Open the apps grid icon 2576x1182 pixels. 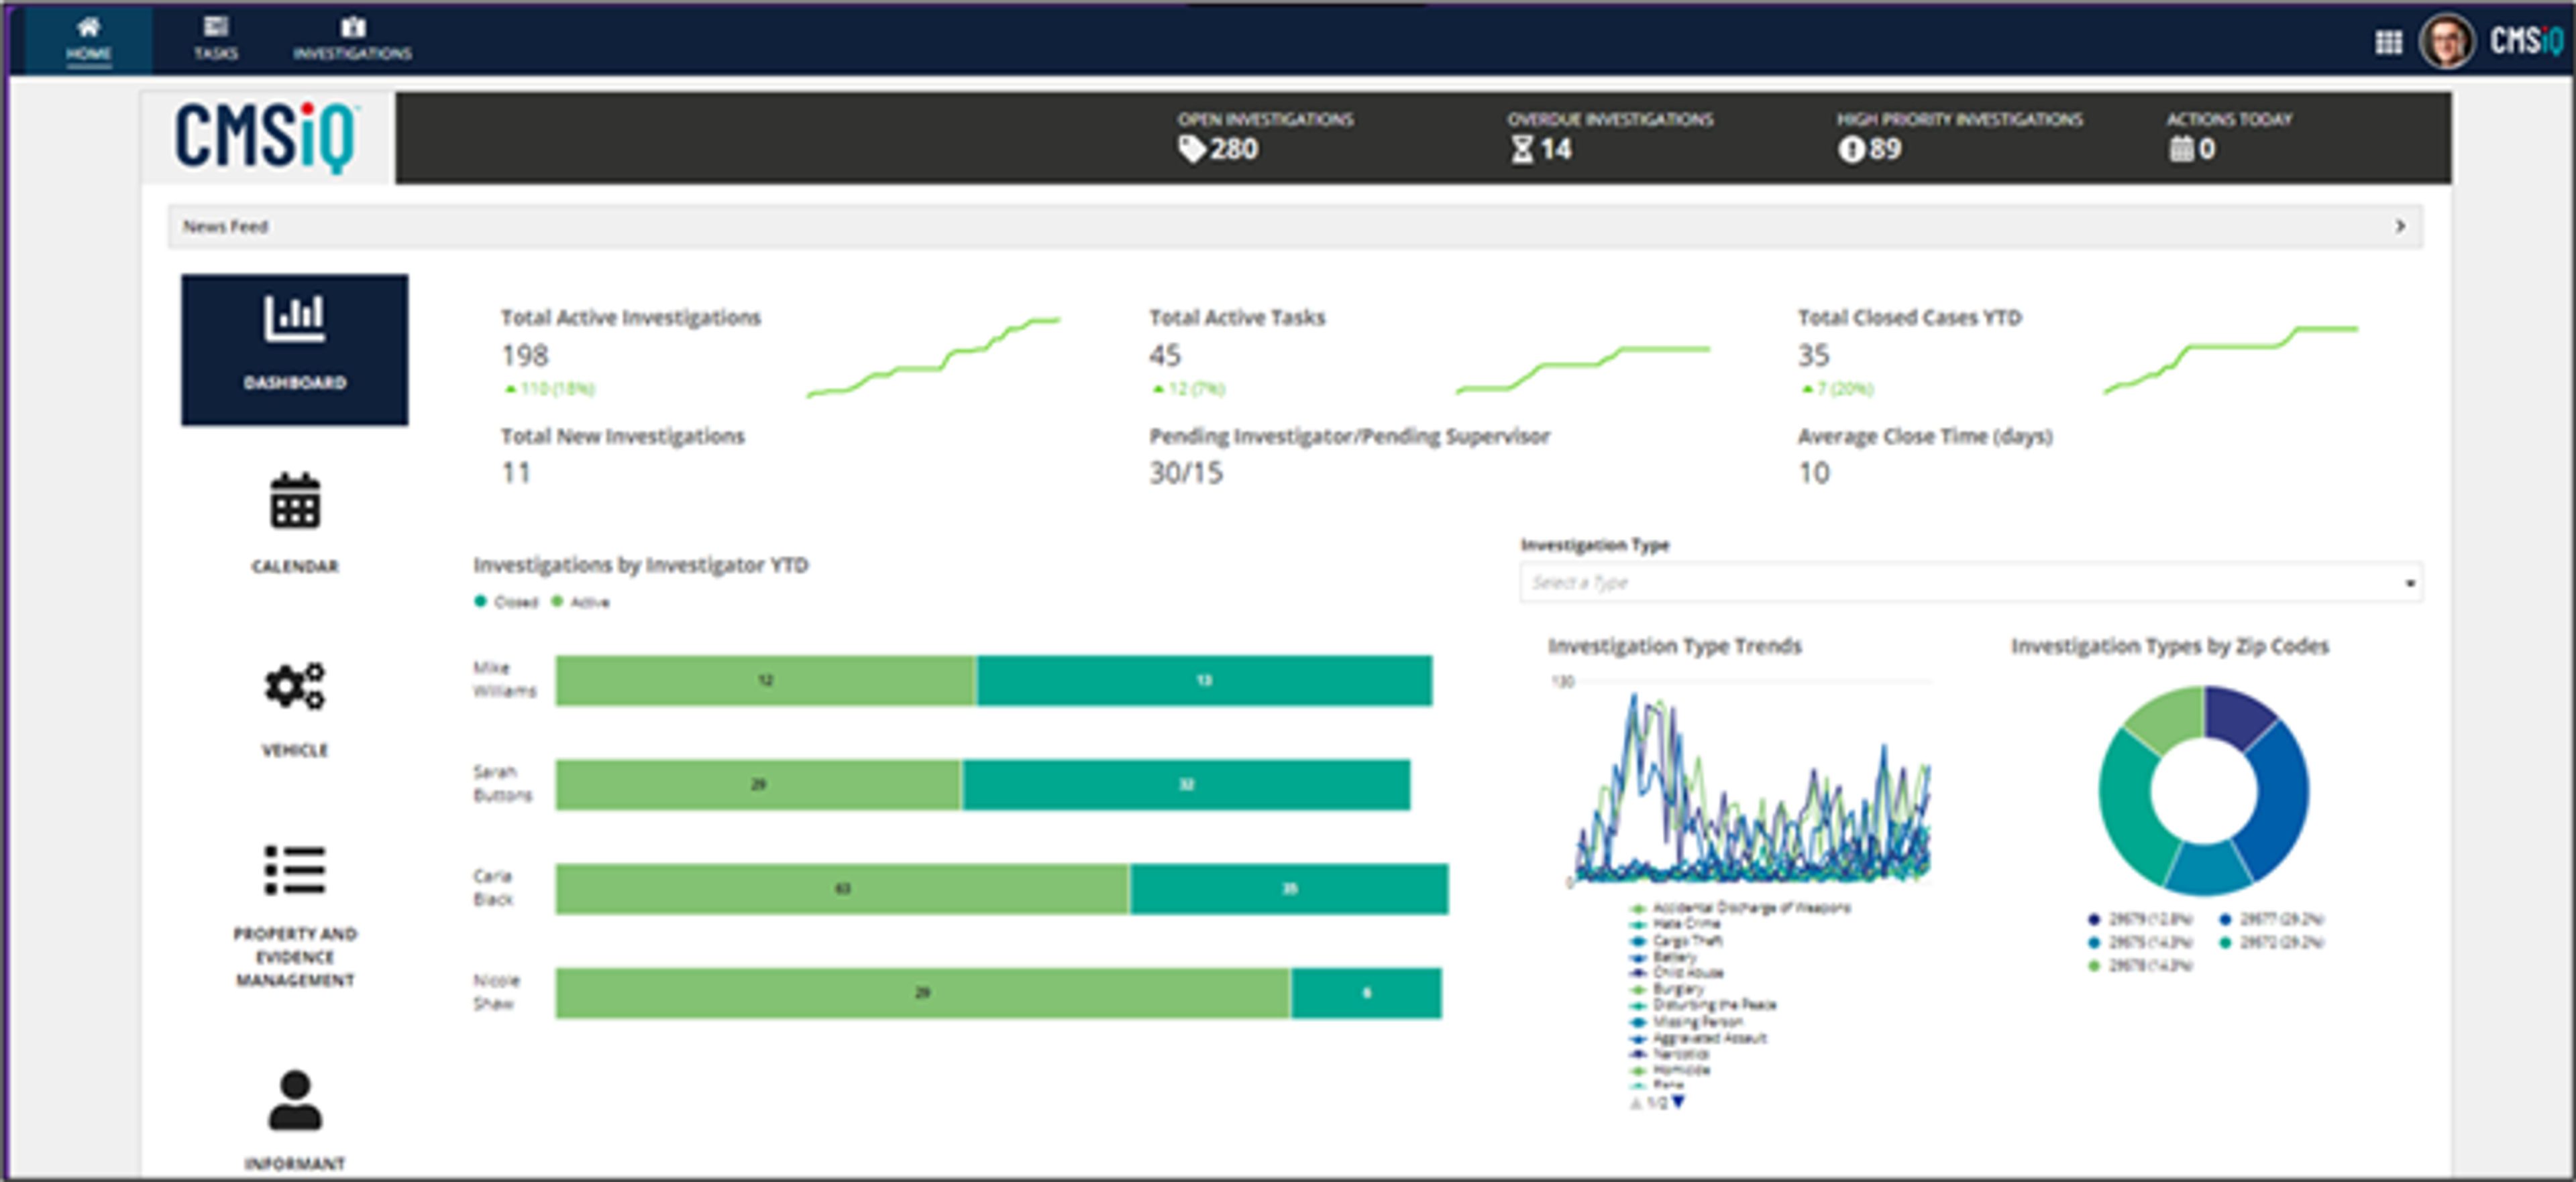pos(2388,42)
